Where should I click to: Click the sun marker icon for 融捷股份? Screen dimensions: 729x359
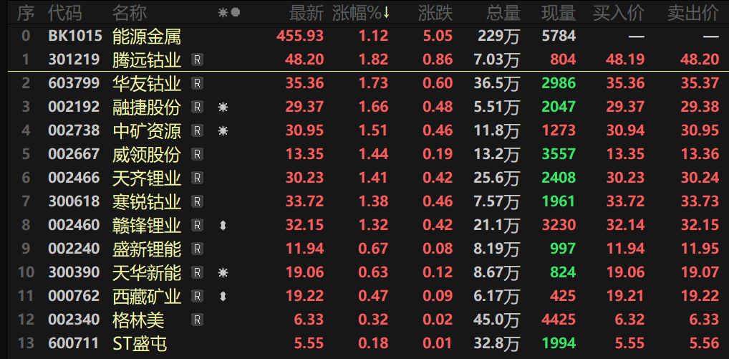coord(223,107)
